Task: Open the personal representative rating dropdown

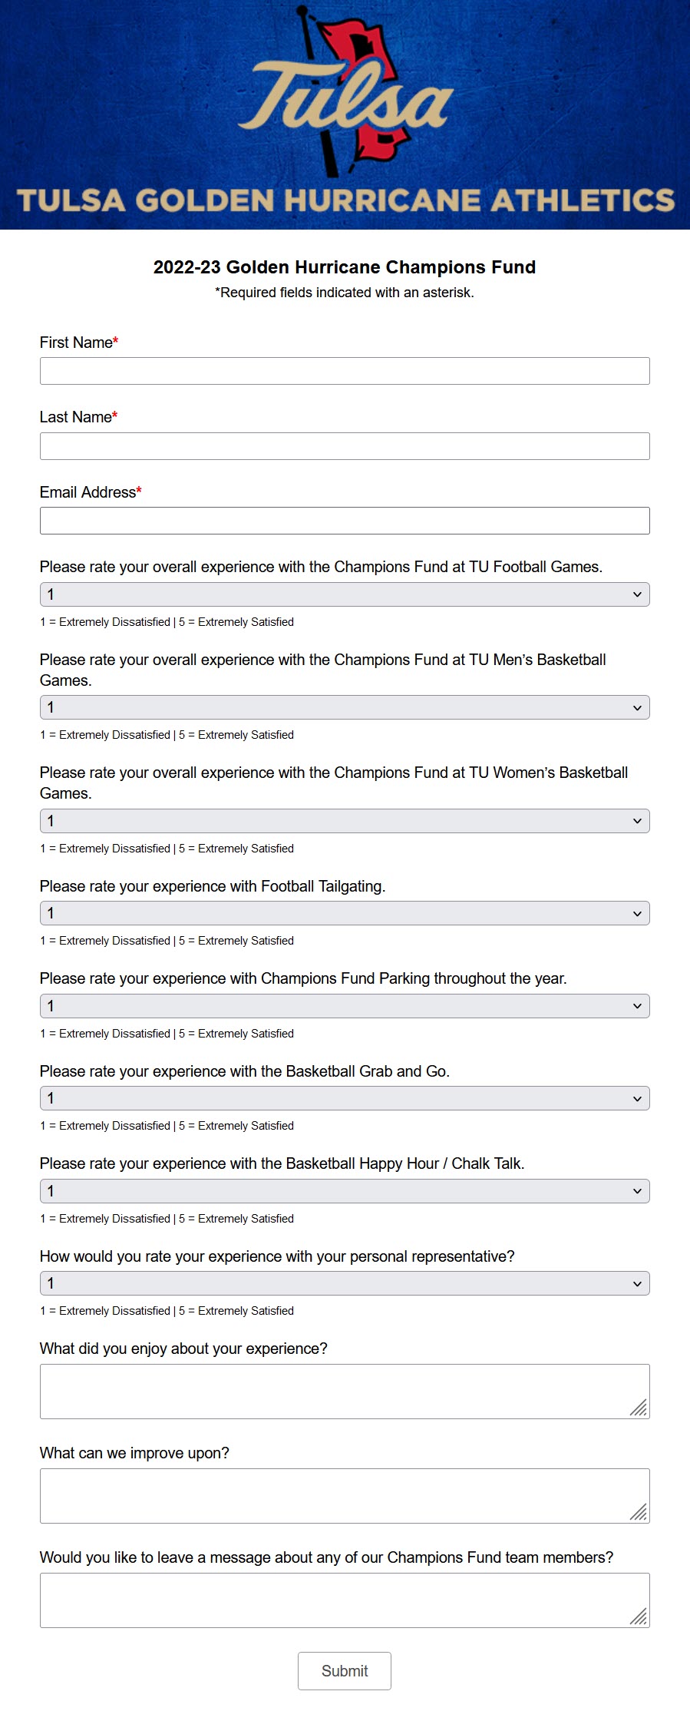Action: click(x=345, y=1283)
